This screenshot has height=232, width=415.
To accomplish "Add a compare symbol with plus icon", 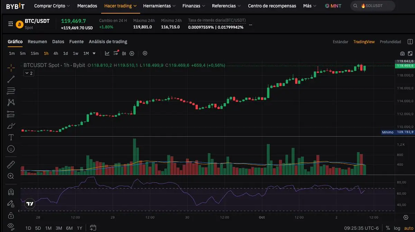I will [x=145, y=53].
